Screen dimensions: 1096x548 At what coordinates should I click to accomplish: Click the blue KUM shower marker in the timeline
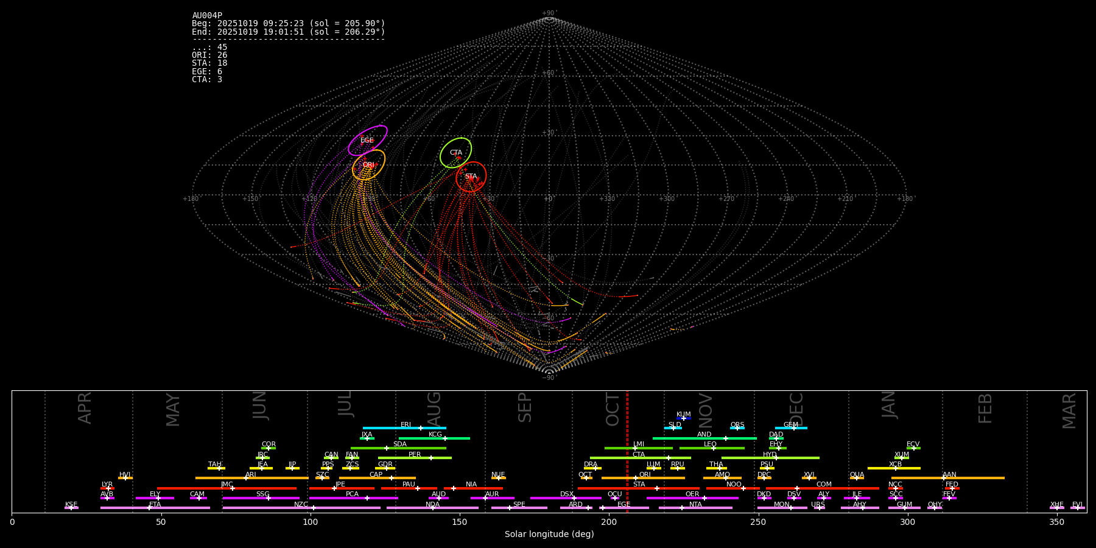[x=684, y=418]
